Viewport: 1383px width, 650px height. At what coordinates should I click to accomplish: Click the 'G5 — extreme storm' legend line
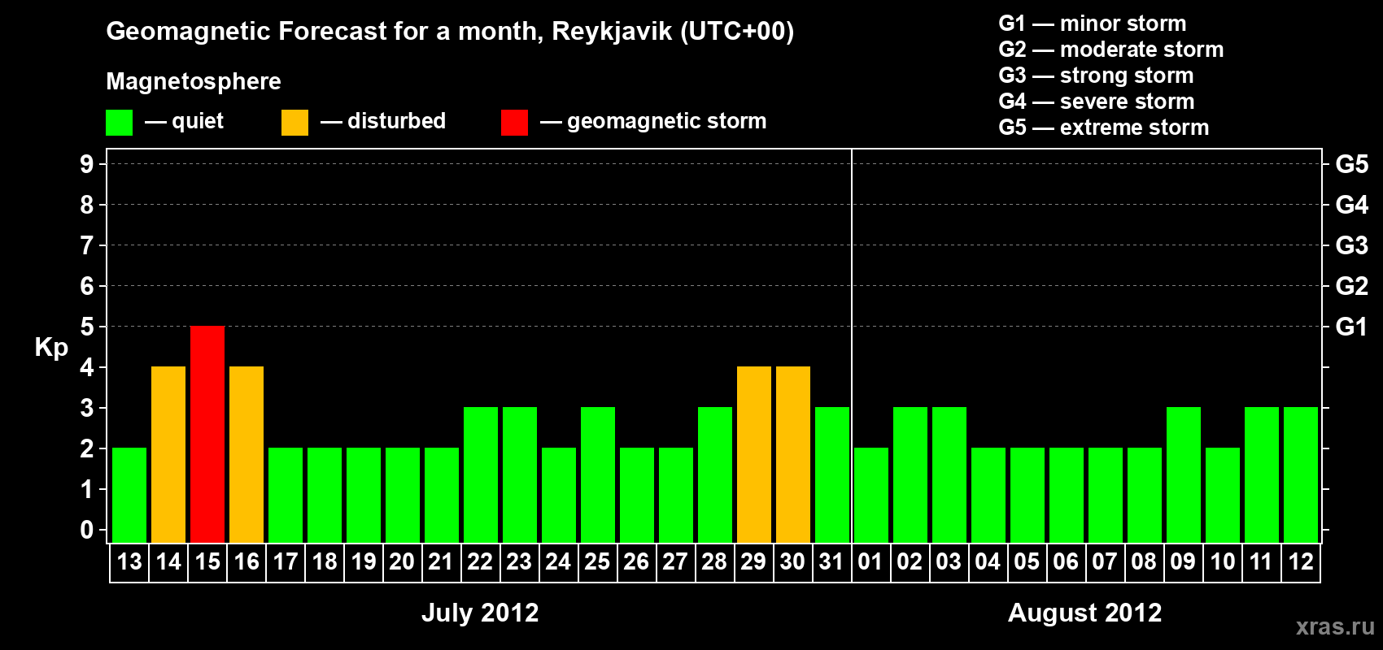1104,128
